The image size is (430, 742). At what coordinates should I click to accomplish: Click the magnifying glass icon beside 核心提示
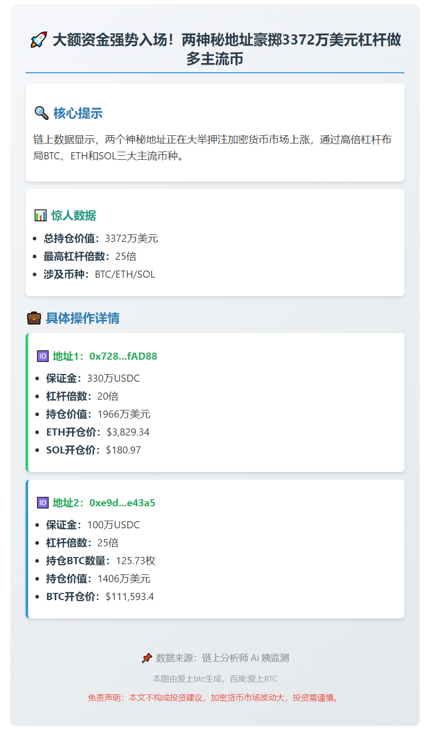tap(41, 113)
